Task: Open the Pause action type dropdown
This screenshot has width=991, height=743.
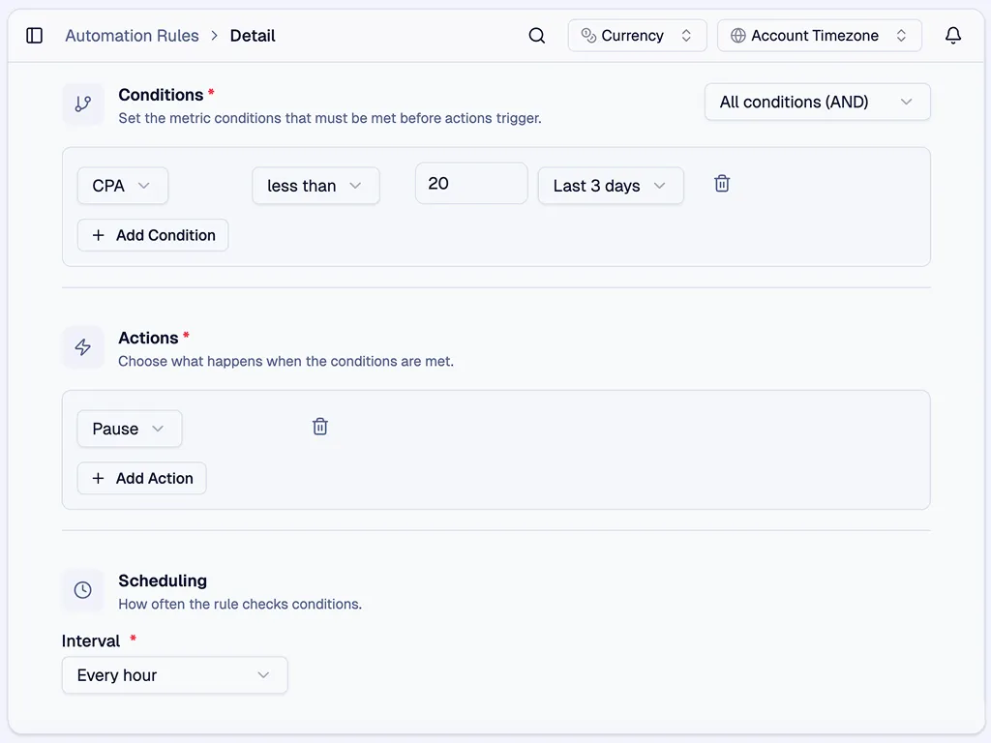Action: click(129, 429)
